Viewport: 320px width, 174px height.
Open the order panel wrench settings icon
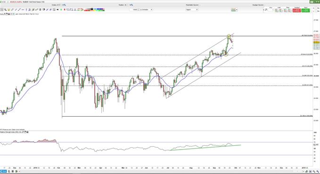pos(266,9)
